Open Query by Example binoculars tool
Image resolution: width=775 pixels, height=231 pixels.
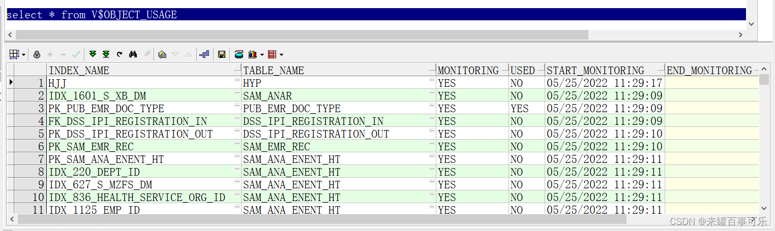[x=133, y=54]
